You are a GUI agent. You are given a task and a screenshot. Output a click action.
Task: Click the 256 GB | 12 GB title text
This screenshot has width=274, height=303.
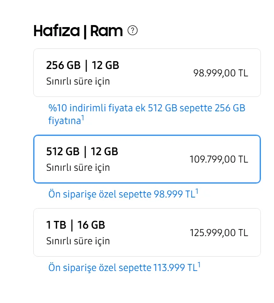click(x=83, y=65)
